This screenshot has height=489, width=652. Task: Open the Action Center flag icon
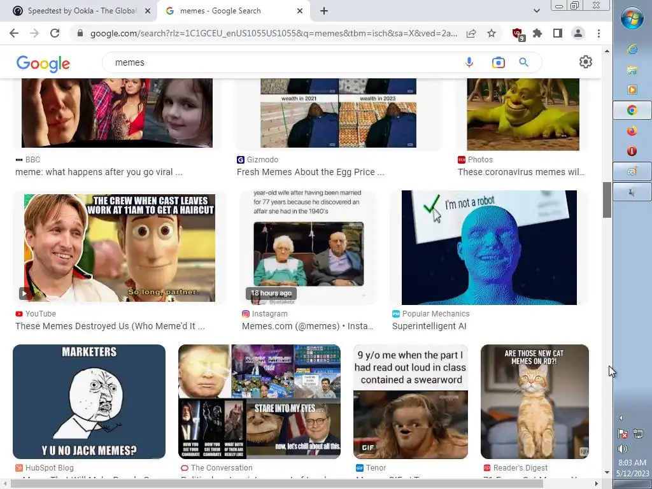pyautogui.click(x=623, y=434)
